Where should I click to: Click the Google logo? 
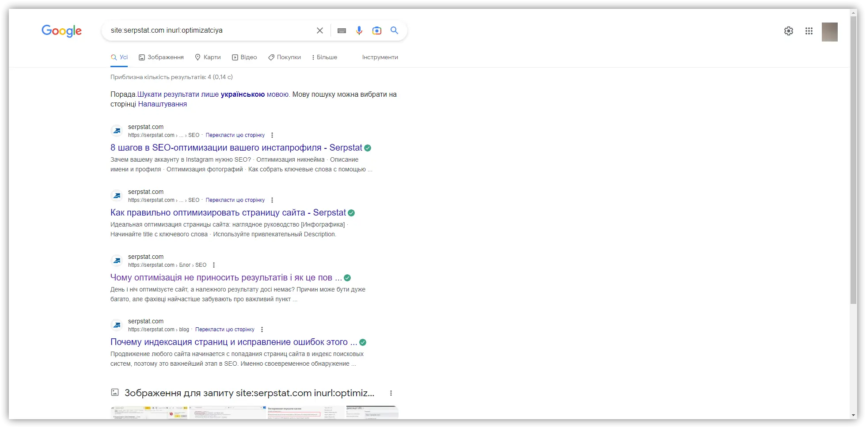61,31
